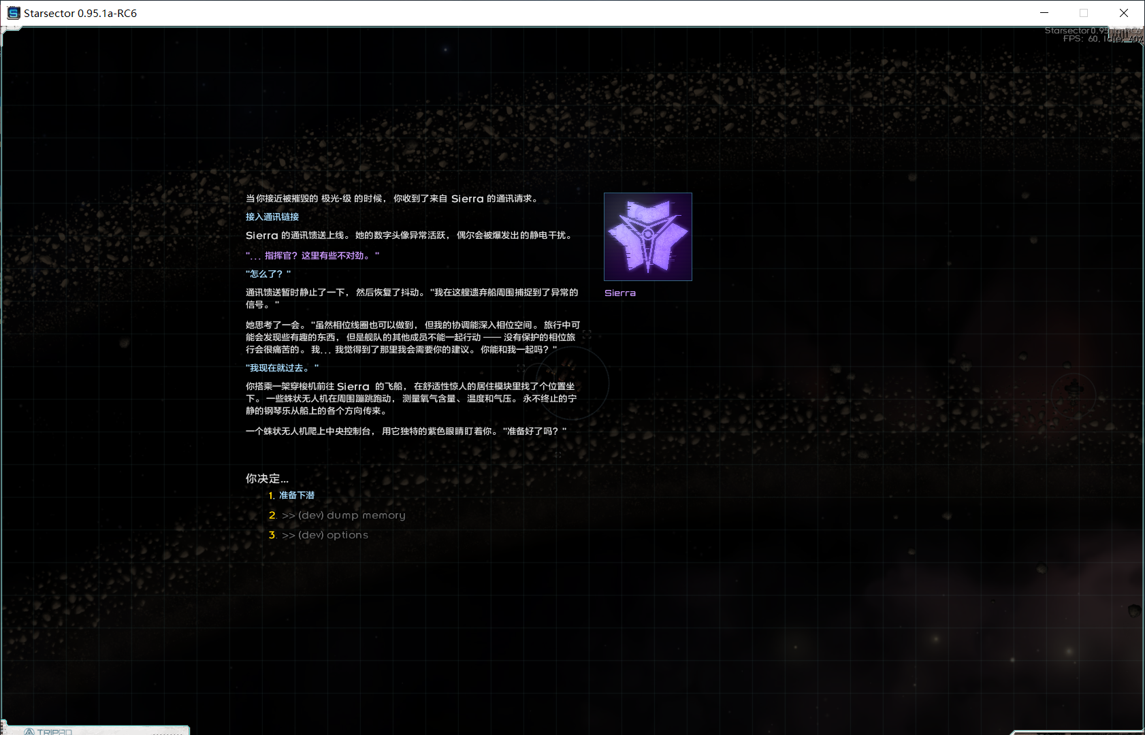Select "(dev) options" dialog choice
This screenshot has width=1145, height=735.
tap(325, 535)
